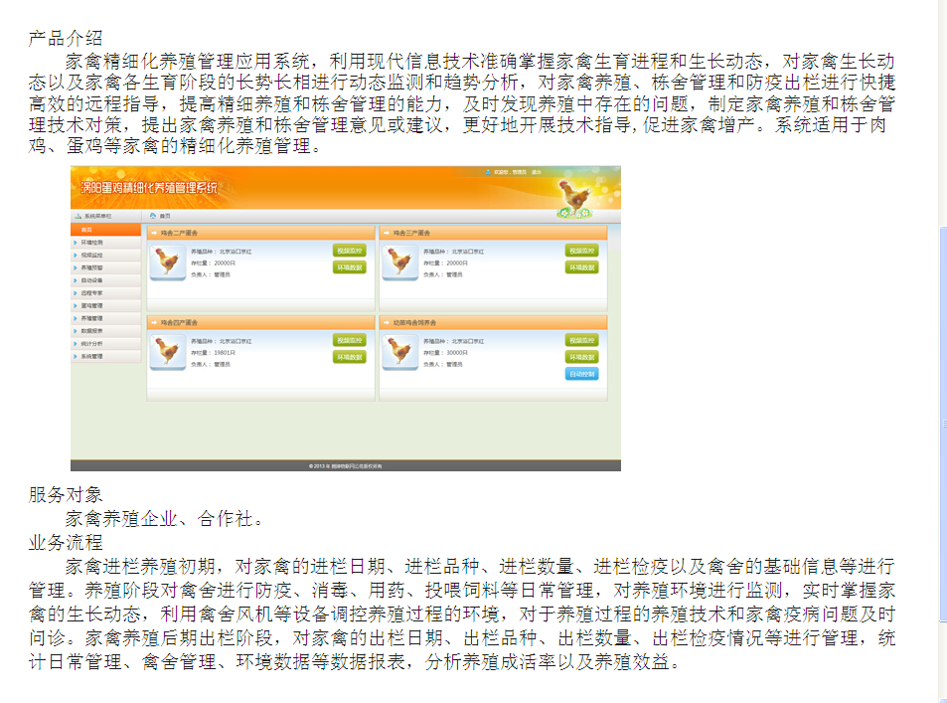Image resolution: width=947 pixels, height=703 pixels.
Task: Click the 系统菜单栏 sidebar header label
Action: (97, 216)
